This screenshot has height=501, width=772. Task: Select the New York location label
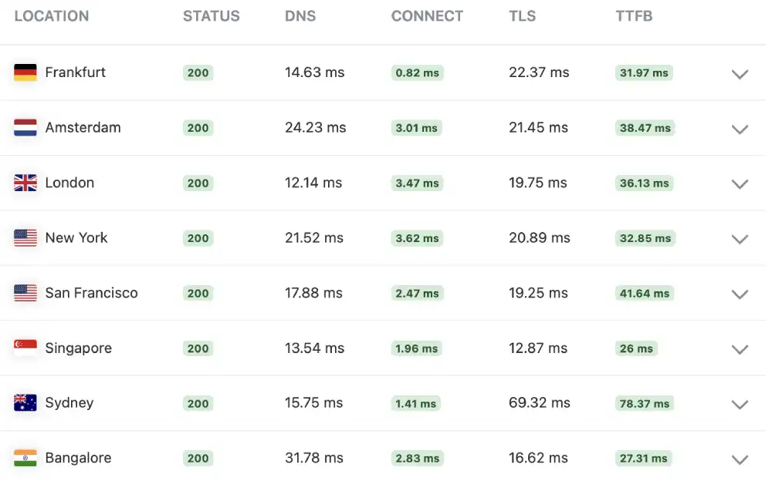click(75, 238)
